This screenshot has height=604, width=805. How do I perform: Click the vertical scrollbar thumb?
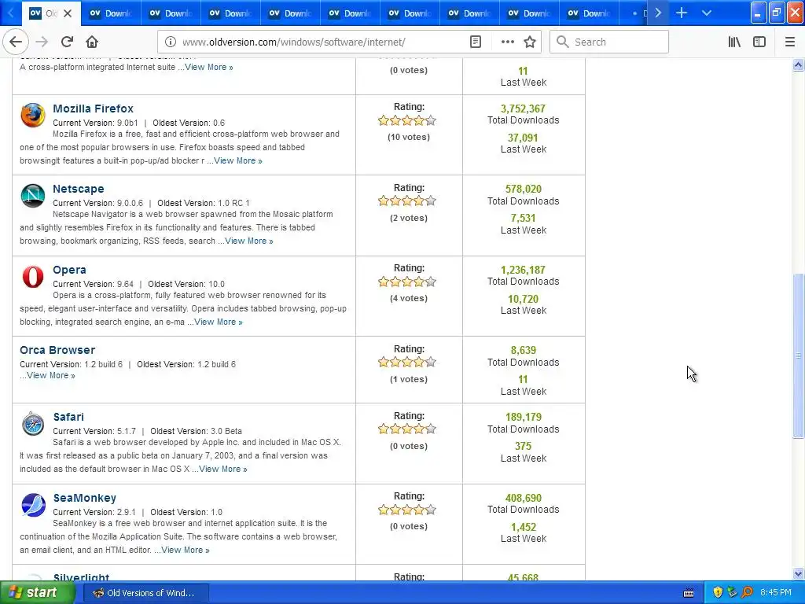click(x=798, y=355)
